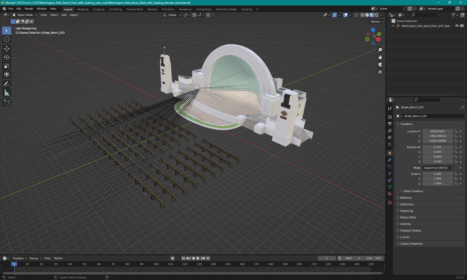This screenshot has width=467, height=280.
Task: Open Global transform orientation dropdown
Action: pyautogui.click(x=172, y=15)
